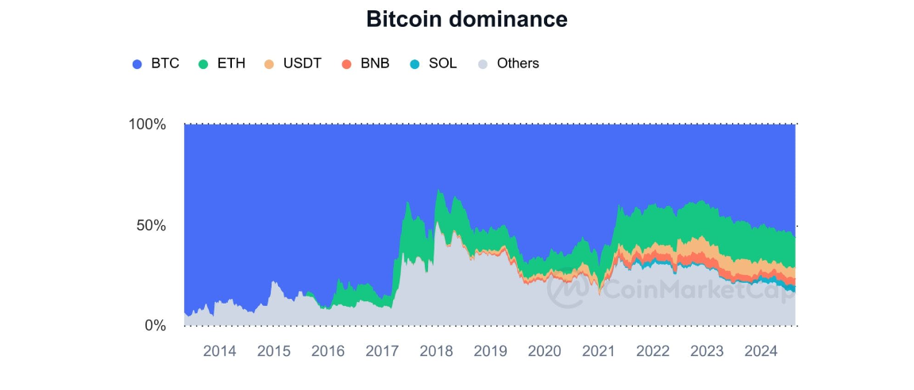Click the Bitcoin dominance chart title
Viewport: 914px width, 390px height.
[x=467, y=19]
